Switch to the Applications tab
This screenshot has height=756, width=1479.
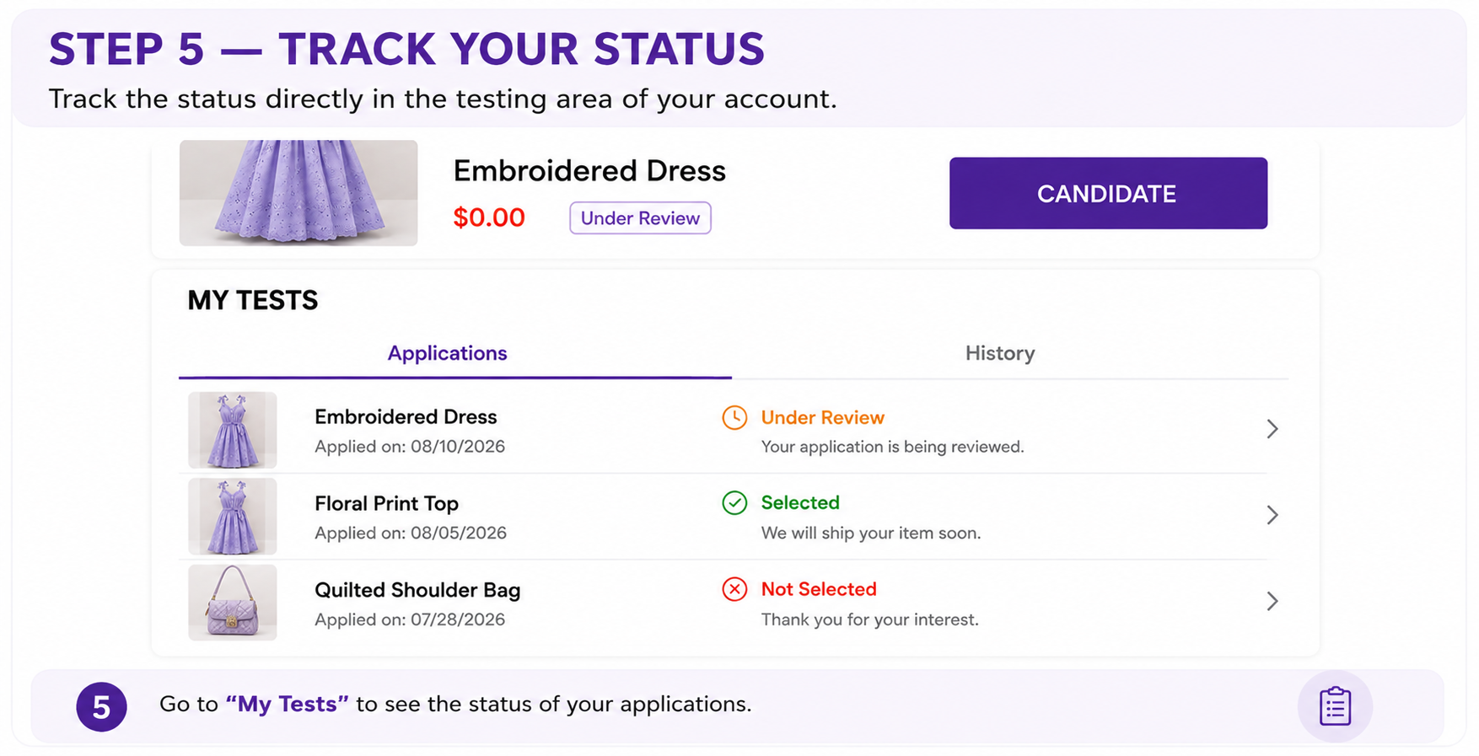click(x=447, y=353)
